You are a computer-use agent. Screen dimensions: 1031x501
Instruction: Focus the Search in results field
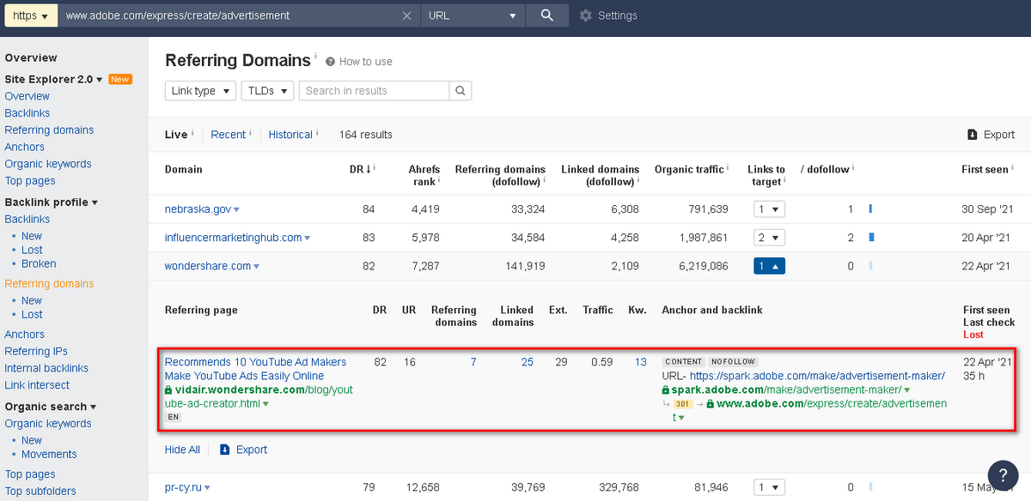[374, 91]
